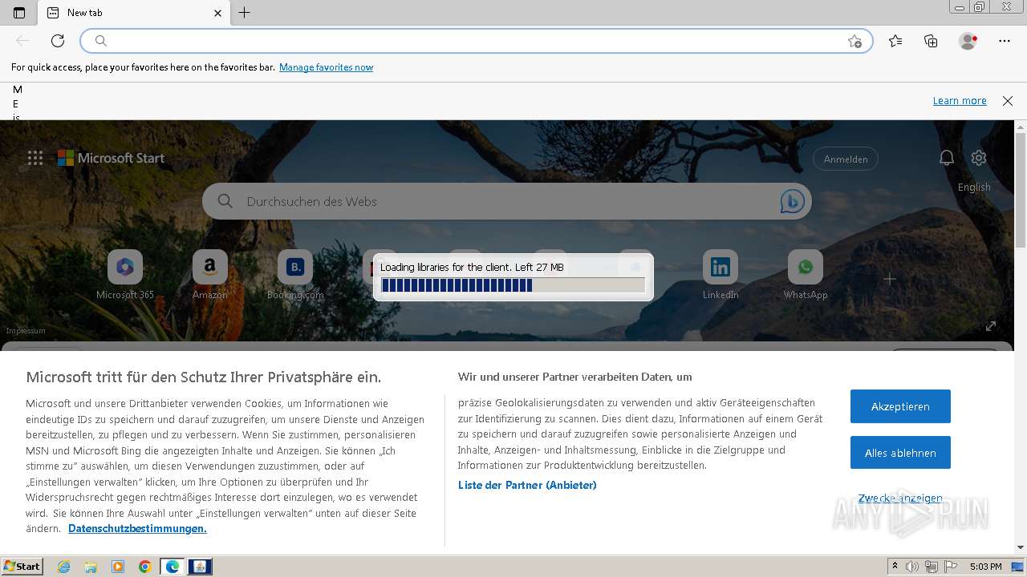Image resolution: width=1027 pixels, height=577 pixels.
Task: Click the Microsoft Start logo
Action: point(111,158)
